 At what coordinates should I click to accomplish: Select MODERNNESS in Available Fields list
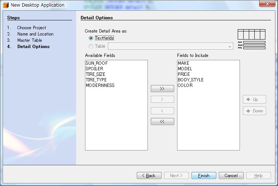tap(100, 85)
